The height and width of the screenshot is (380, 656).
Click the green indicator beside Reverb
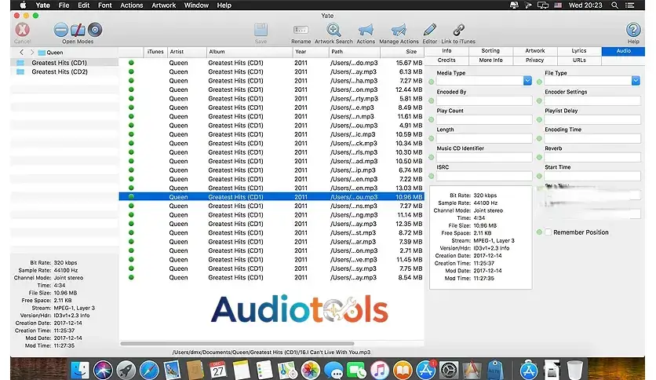(539, 157)
